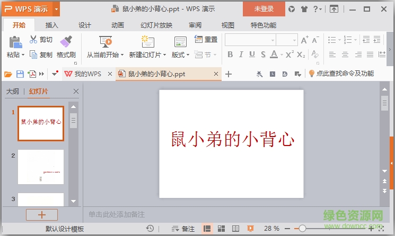Toggle Italic formatting
This screenshot has height=236, width=395.
(241, 55)
